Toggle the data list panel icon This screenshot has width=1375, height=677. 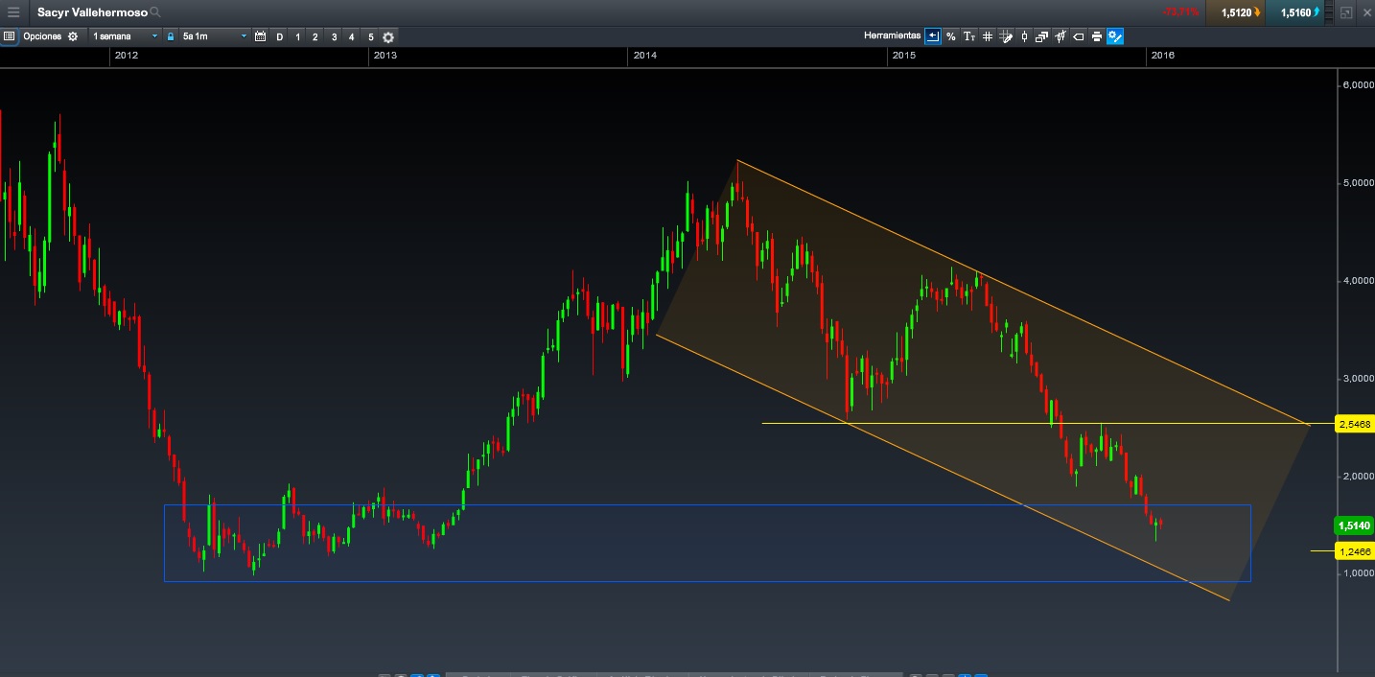coord(10,36)
